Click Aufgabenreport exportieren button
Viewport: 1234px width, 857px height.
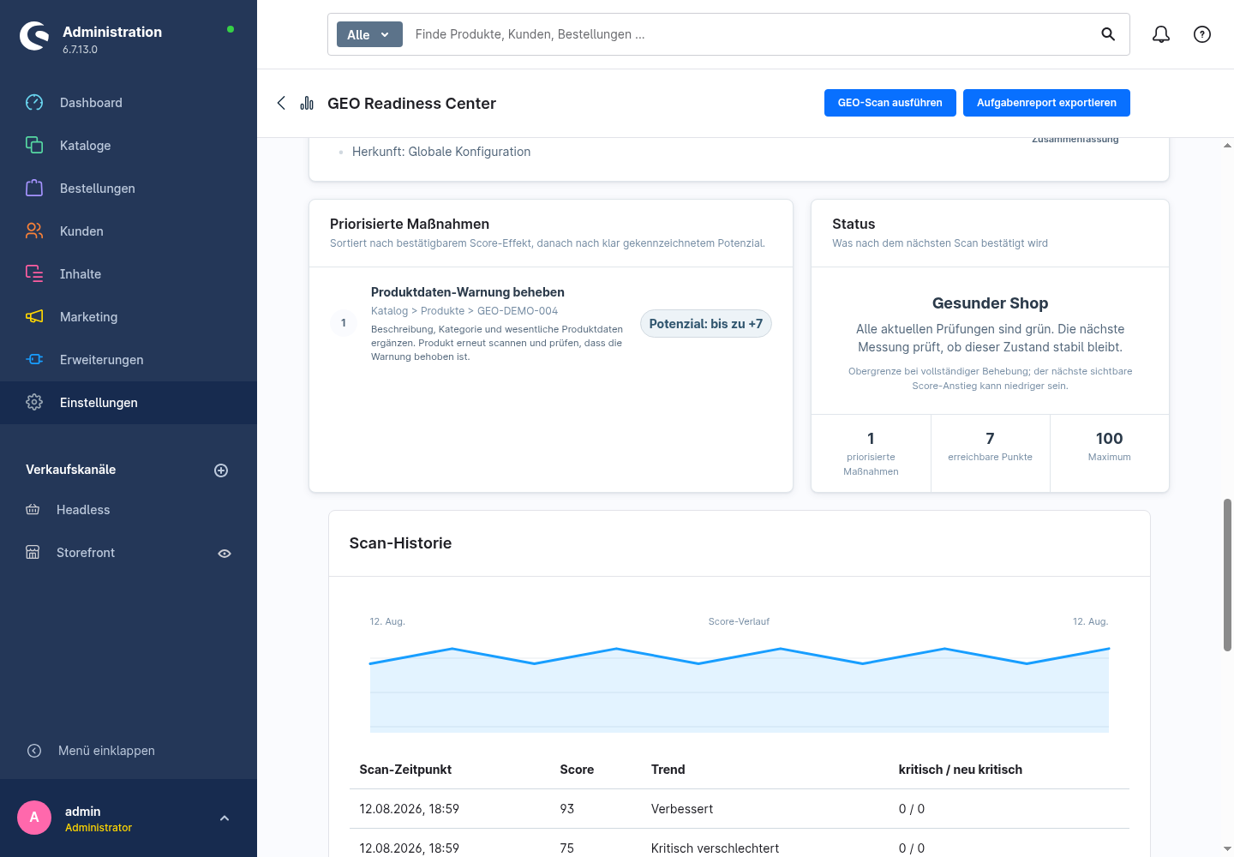click(x=1046, y=103)
